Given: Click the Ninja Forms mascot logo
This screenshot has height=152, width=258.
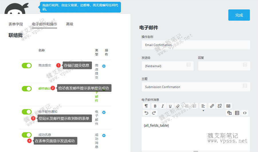Looking at the screenshot, I should click(16, 9).
